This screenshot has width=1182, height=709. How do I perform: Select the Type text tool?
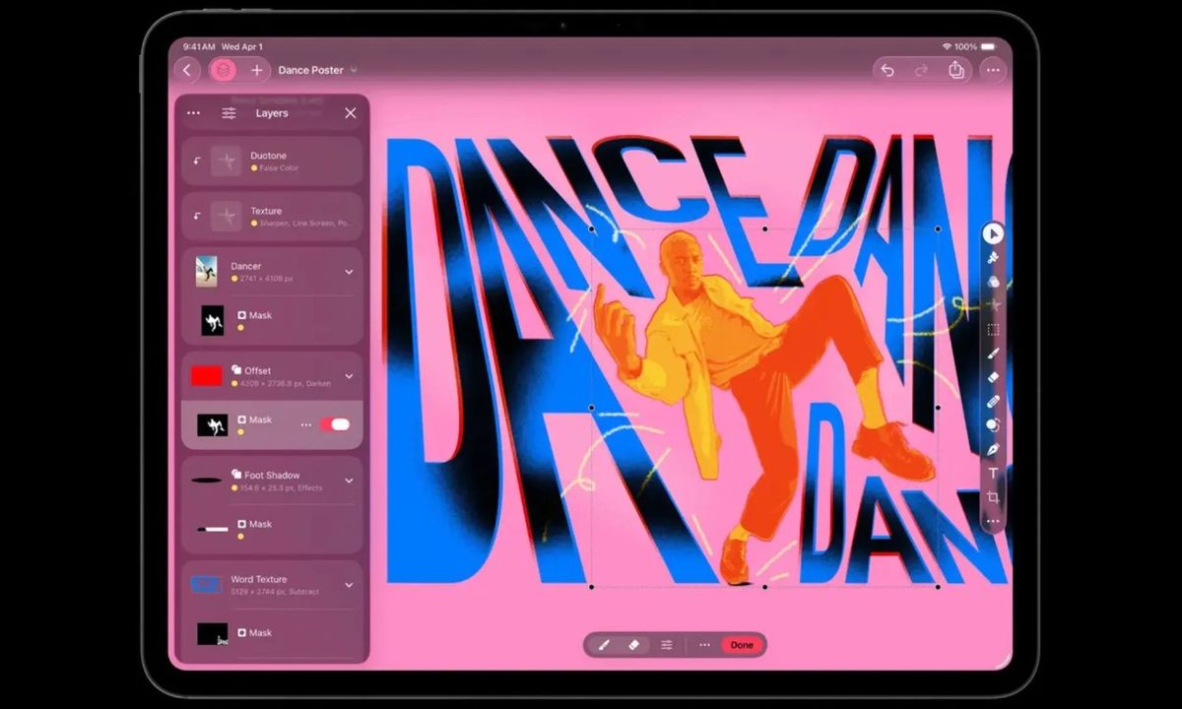point(993,474)
